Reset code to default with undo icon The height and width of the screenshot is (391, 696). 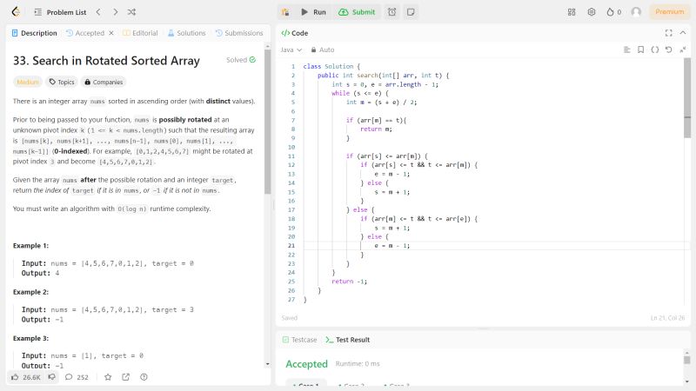(668, 50)
